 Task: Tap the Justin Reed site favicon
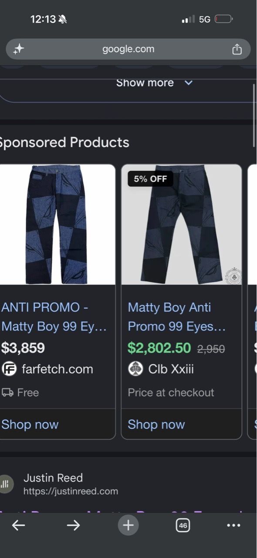click(x=6, y=484)
